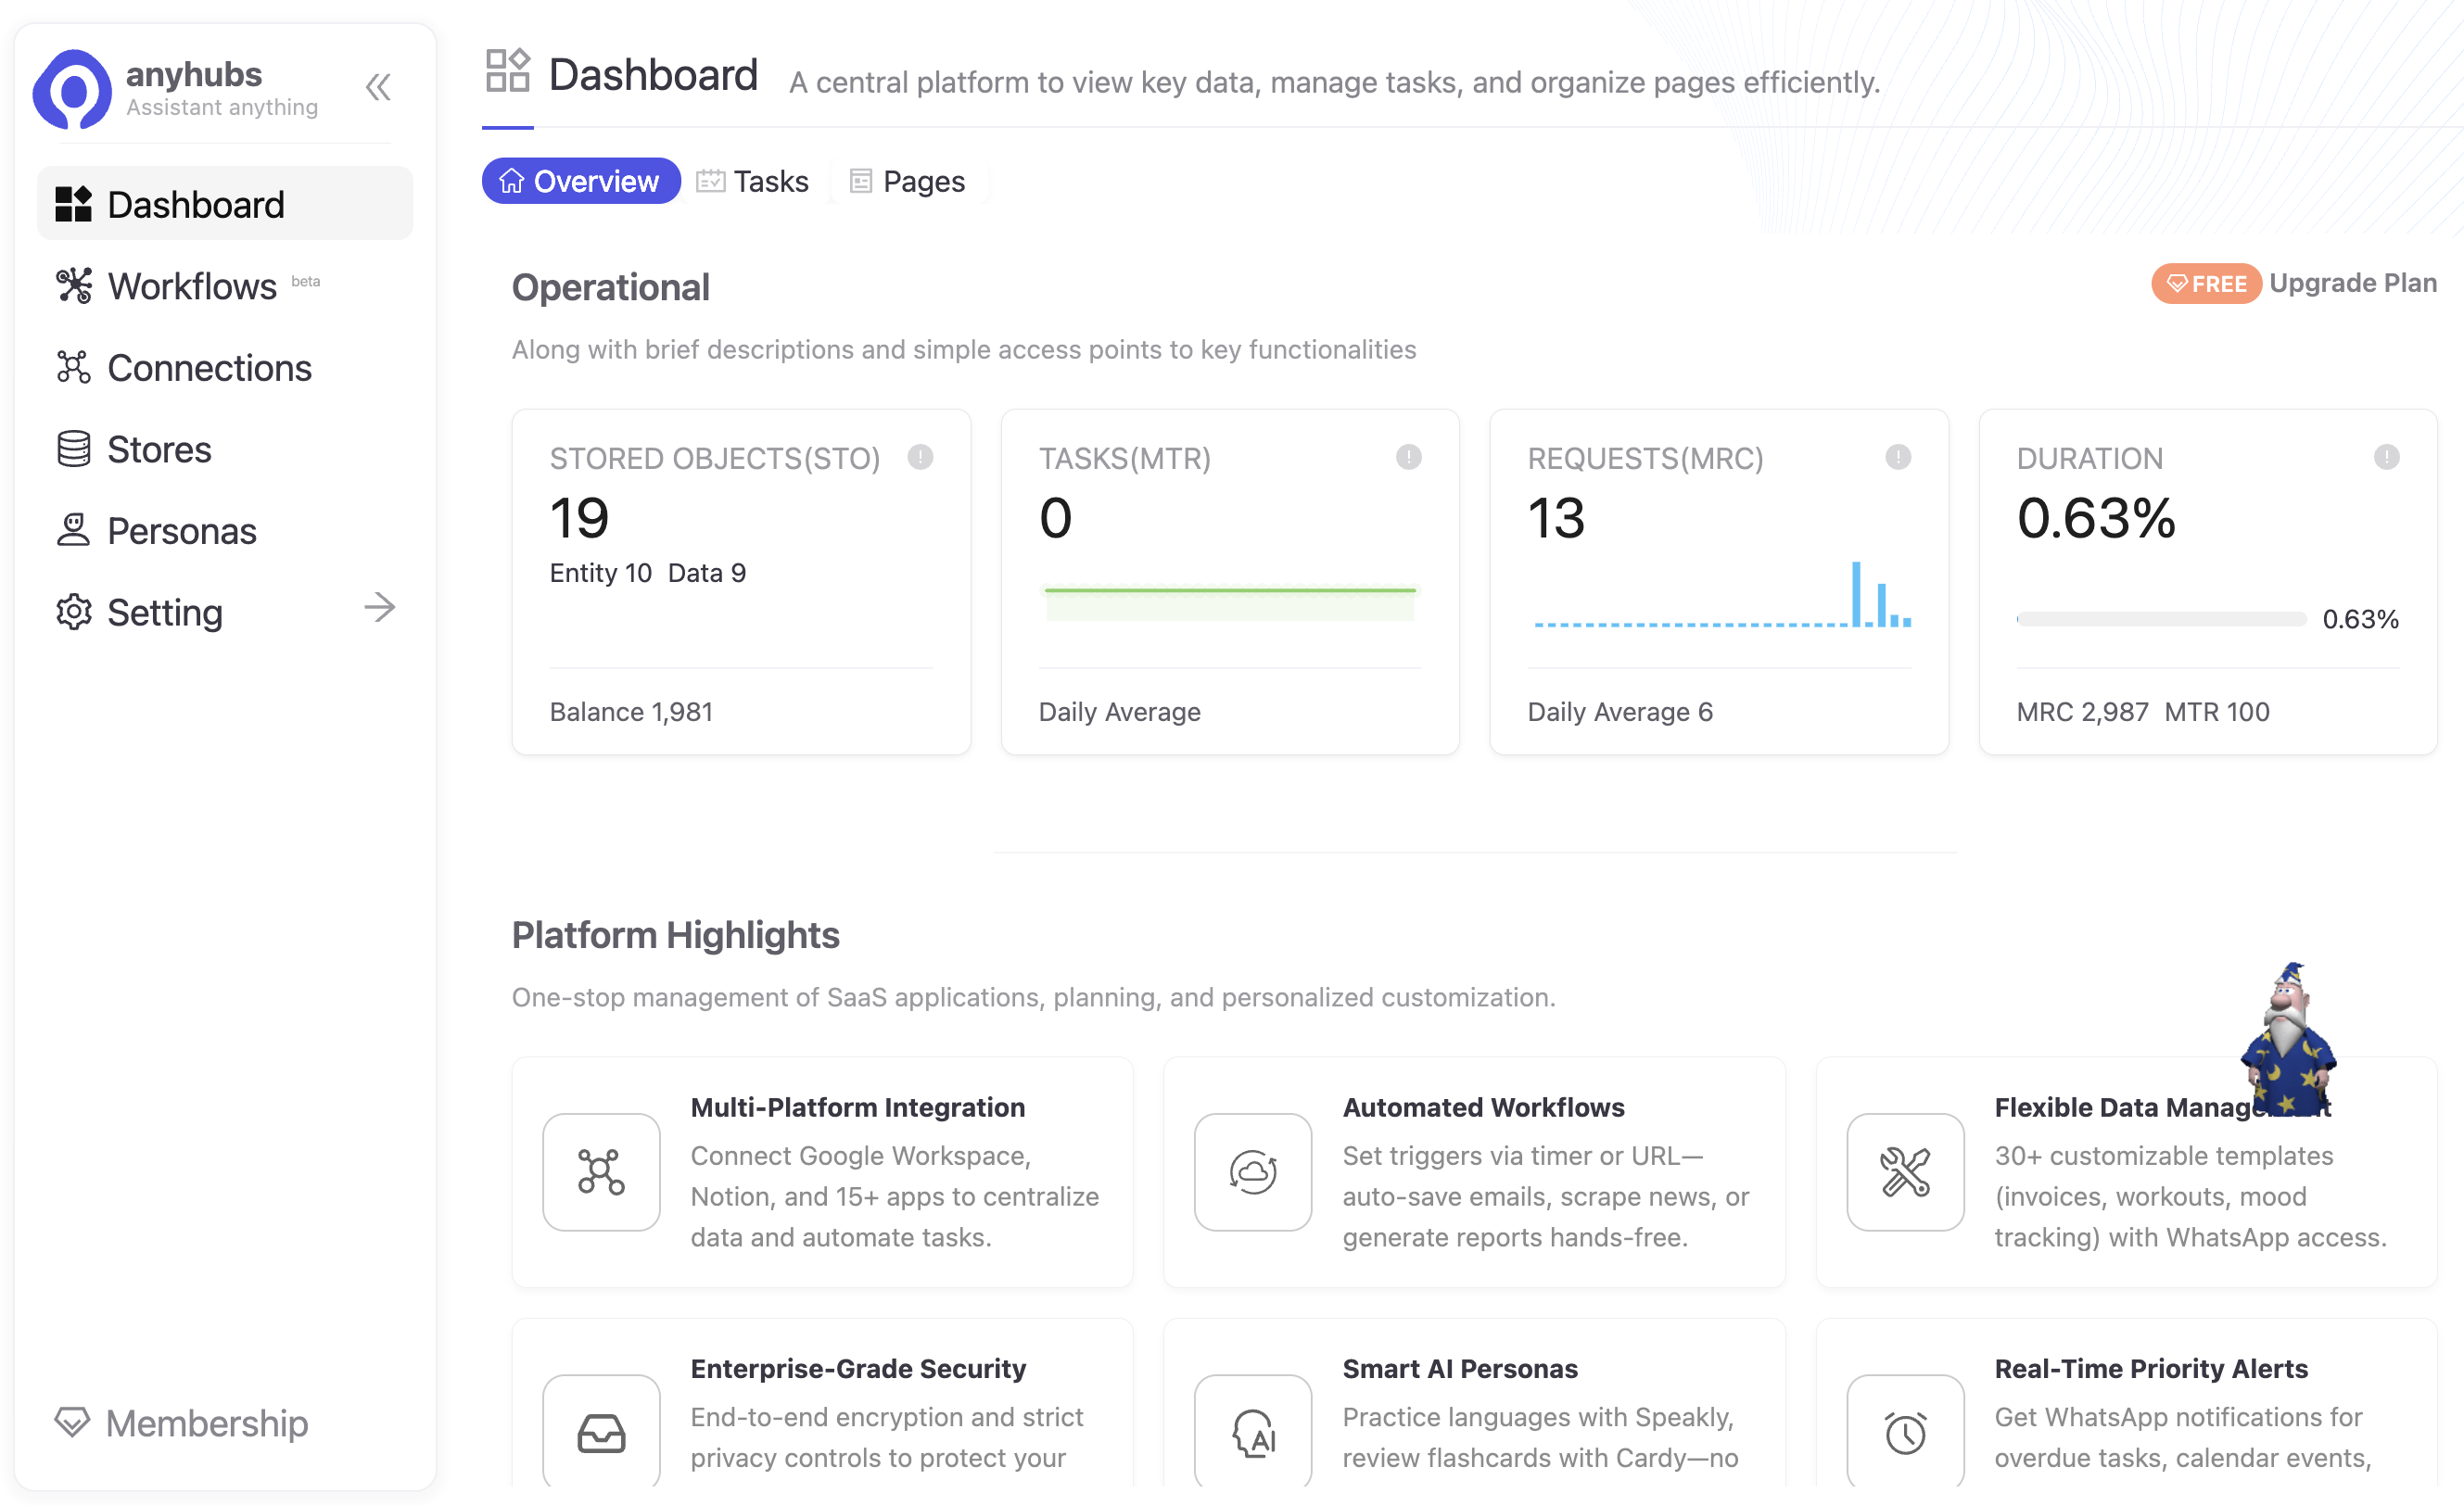Click the "Daily Average 6" text
Image resolution: width=2464 pixels, height=1505 pixels.
(1620, 712)
